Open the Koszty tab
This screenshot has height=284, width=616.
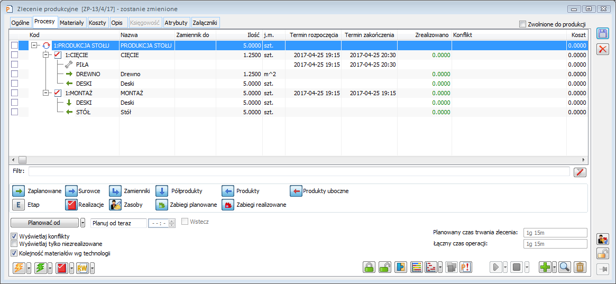point(98,23)
